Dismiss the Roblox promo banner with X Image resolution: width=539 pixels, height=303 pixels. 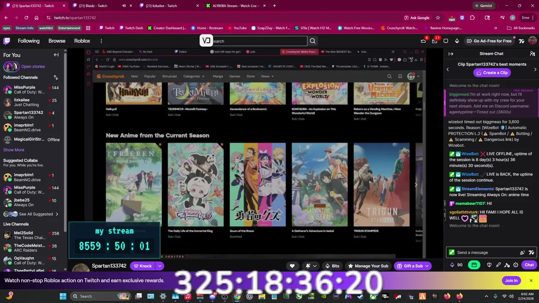531,281
